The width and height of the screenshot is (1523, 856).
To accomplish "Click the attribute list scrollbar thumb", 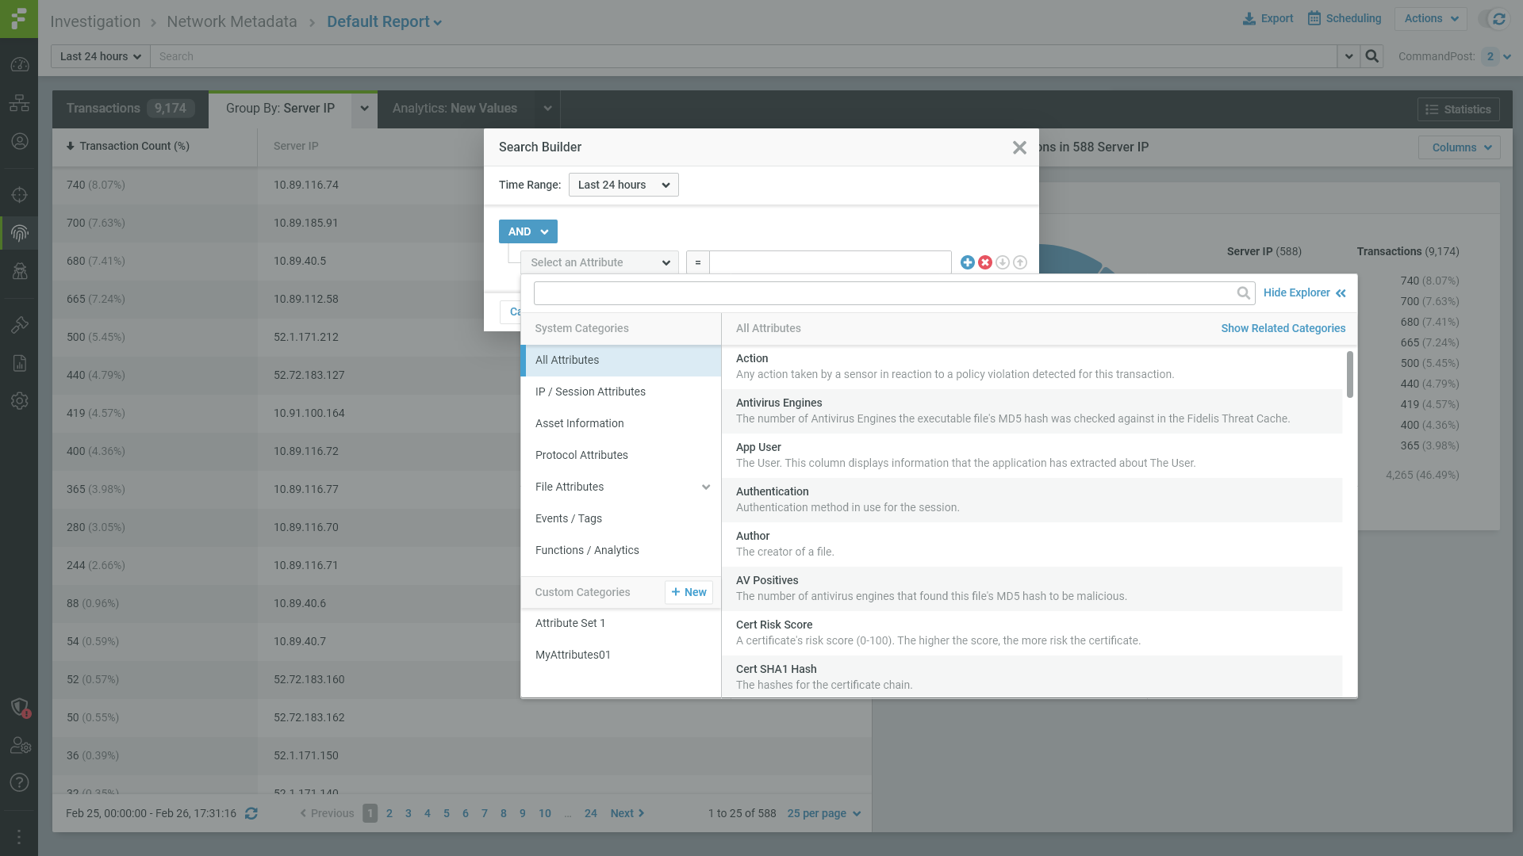I will click(x=1349, y=374).
